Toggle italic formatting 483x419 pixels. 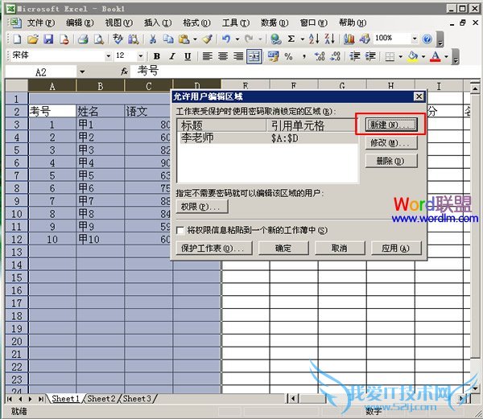pos(172,56)
